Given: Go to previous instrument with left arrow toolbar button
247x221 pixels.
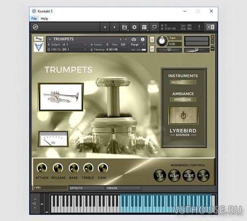Looking at the screenshot, I should [x=105, y=27].
